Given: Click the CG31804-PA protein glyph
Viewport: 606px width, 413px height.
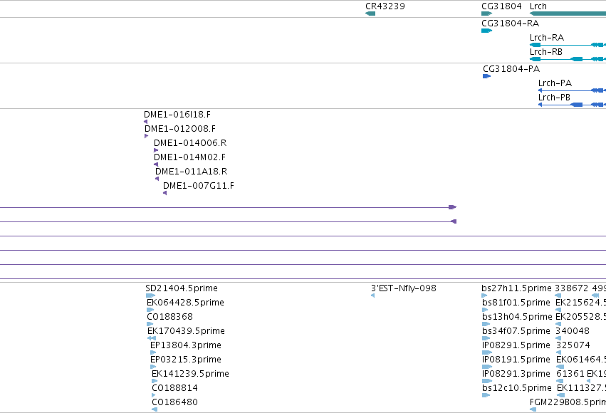Looking at the screenshot, I should [486, 76].
